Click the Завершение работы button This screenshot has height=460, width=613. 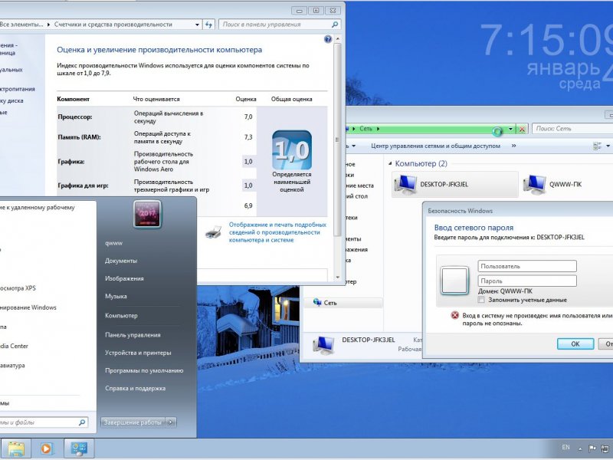coord(133,422)
